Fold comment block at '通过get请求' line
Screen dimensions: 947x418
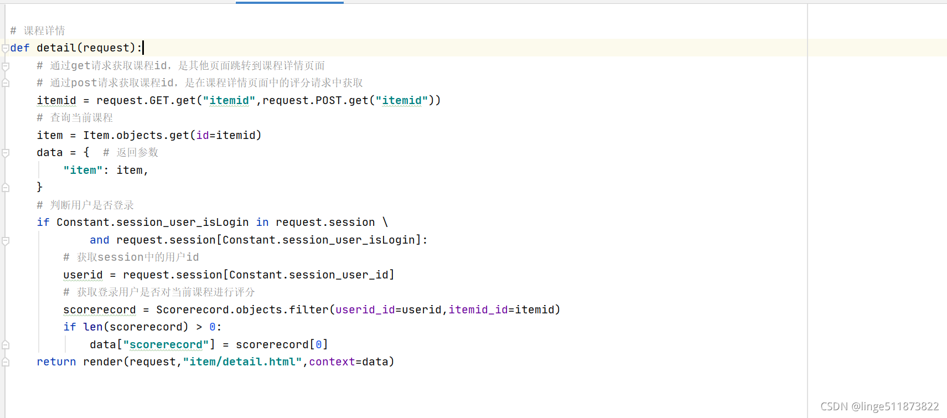(6, 66)
